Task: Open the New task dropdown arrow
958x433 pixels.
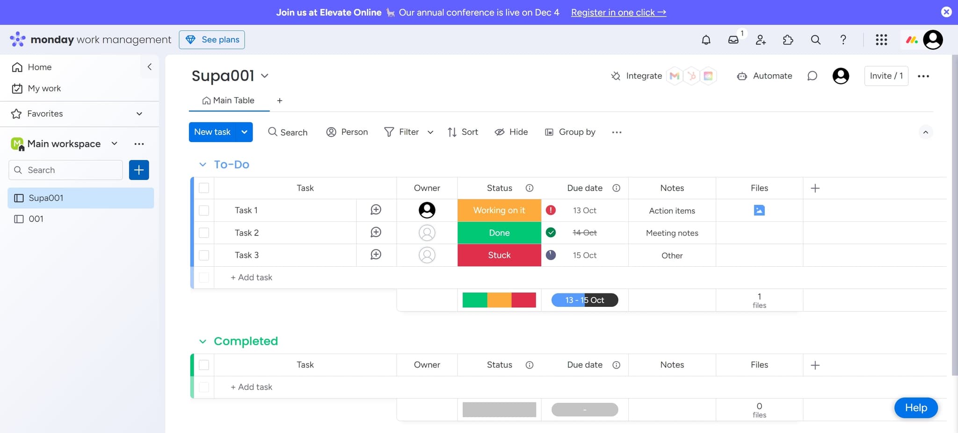Action: [x=244, y=132]
